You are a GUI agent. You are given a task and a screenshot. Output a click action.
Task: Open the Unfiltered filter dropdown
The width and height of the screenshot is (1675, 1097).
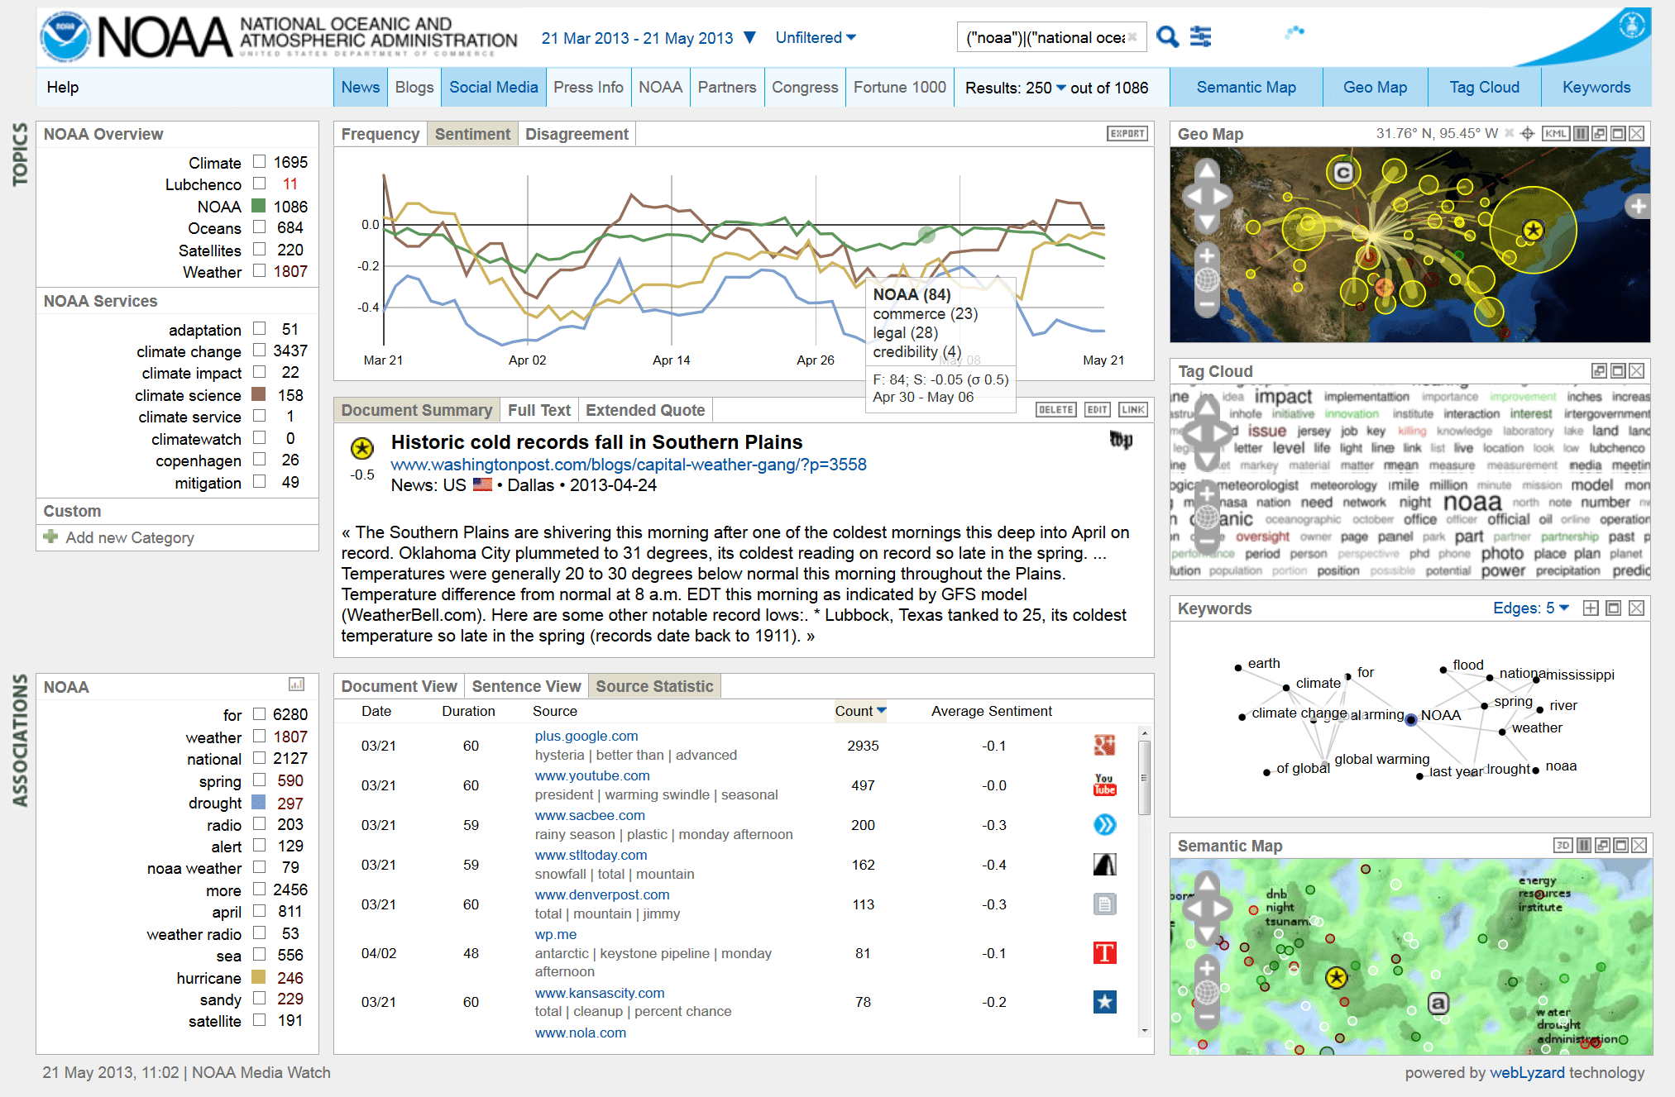coord(816,37)
